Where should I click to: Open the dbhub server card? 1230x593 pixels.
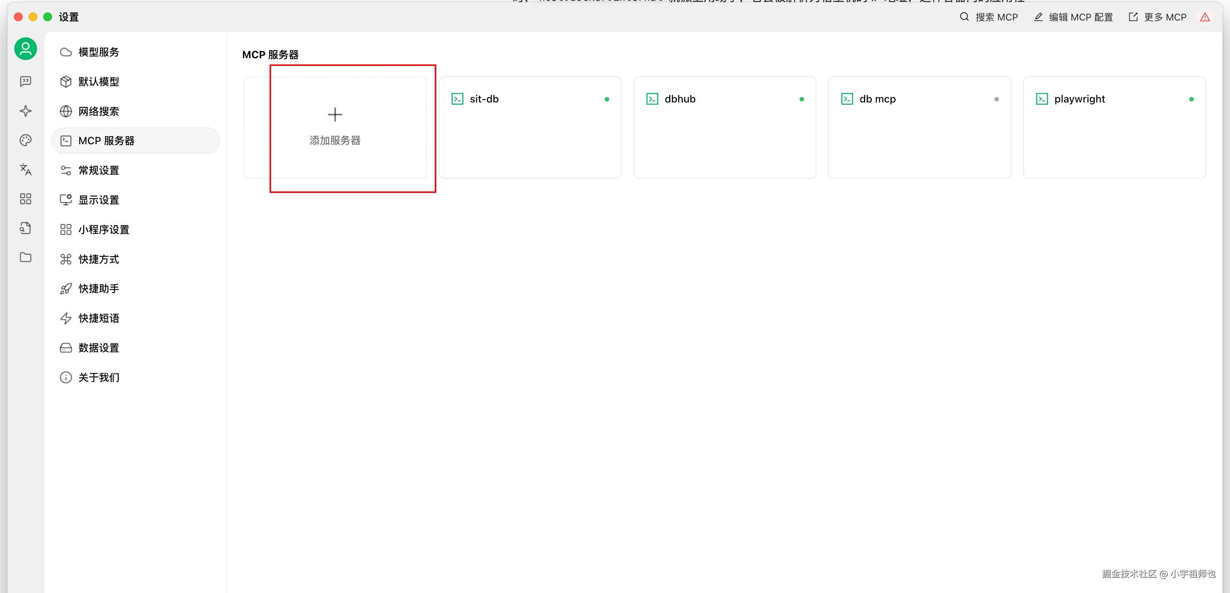tap(724, 127)
